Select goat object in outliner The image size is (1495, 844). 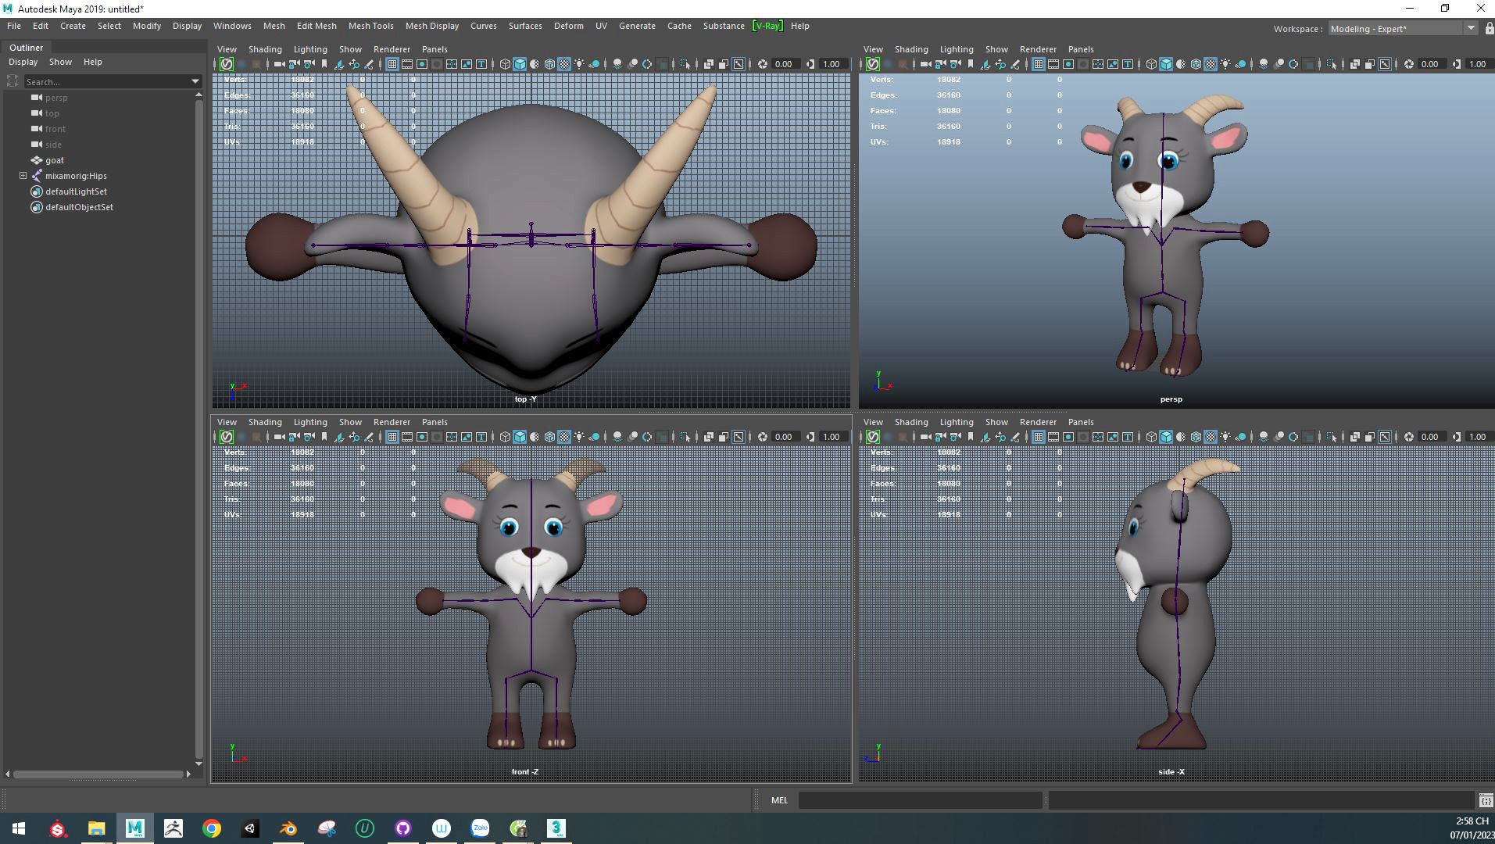coord(55,160)
